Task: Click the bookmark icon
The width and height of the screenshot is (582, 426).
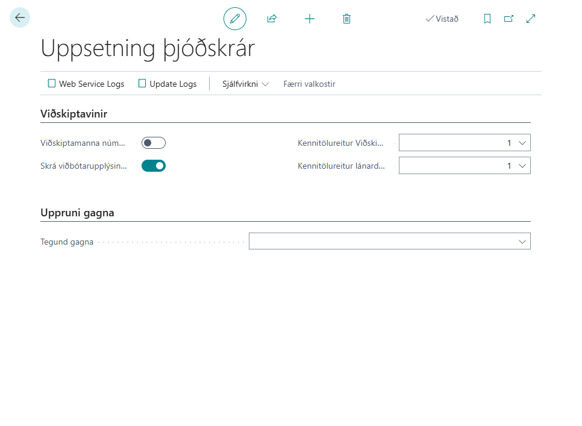Action: tap(487, 19)
